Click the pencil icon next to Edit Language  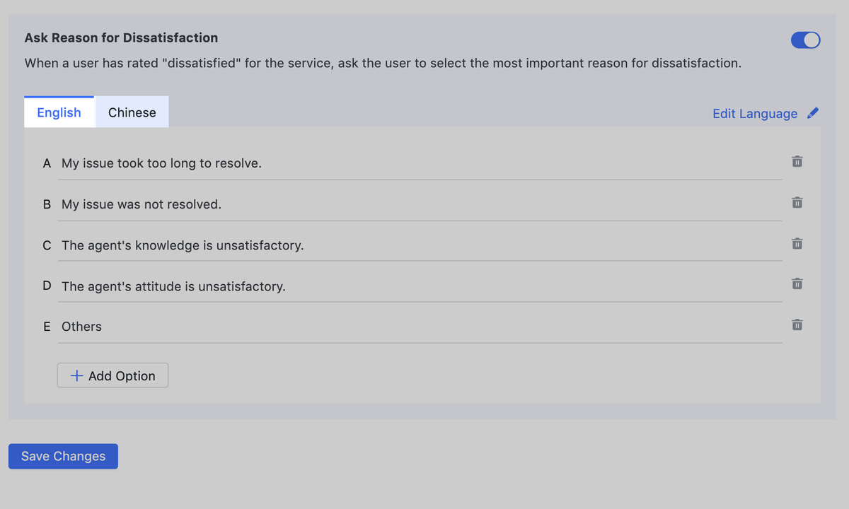tap(813, 113)
